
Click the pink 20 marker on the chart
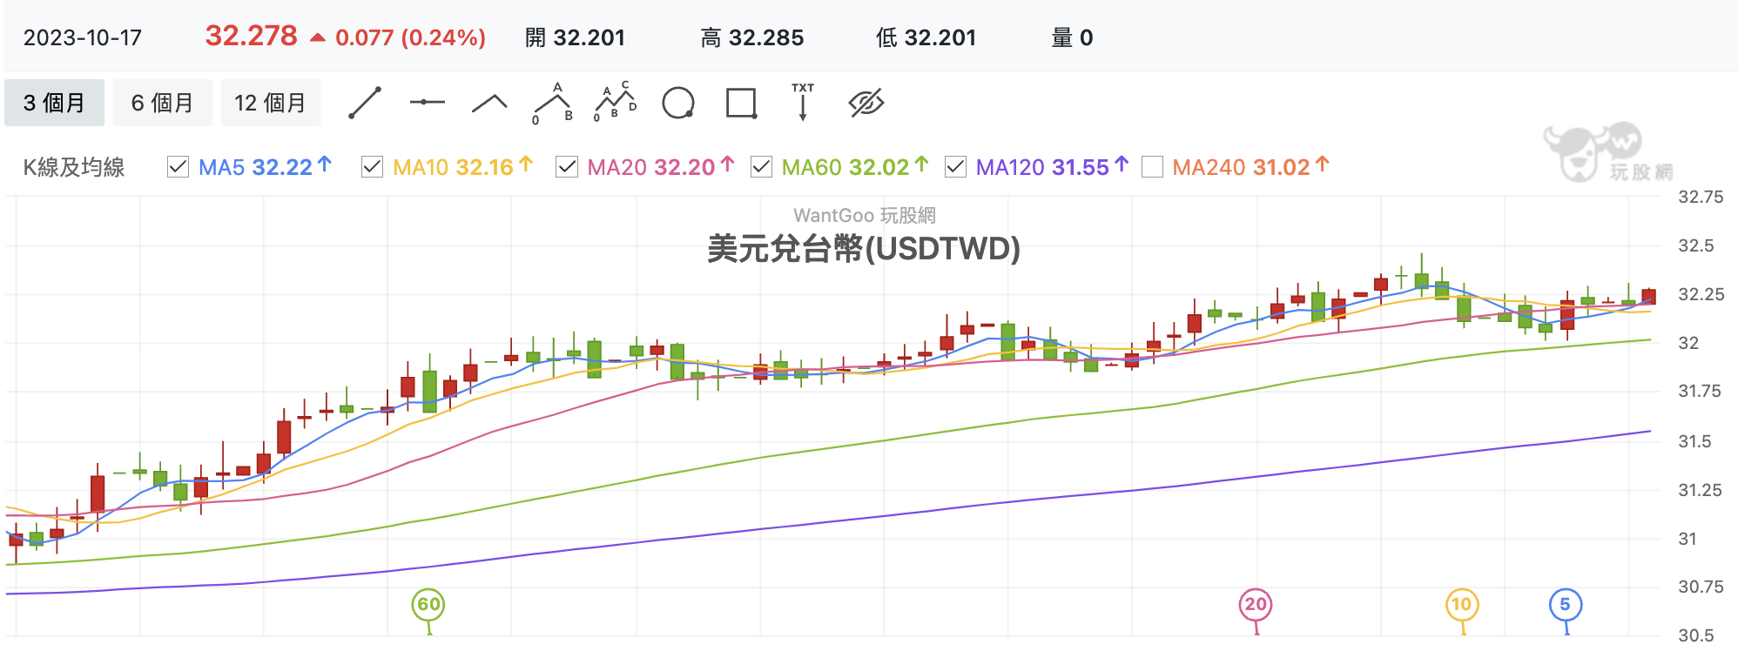(x=1256, y=605)
